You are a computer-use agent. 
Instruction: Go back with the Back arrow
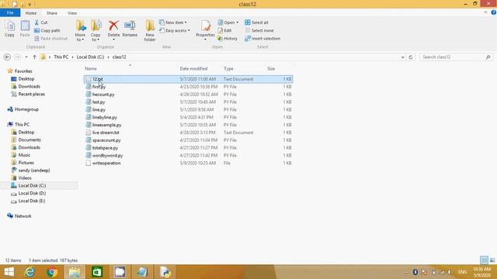tap(7, 57)
